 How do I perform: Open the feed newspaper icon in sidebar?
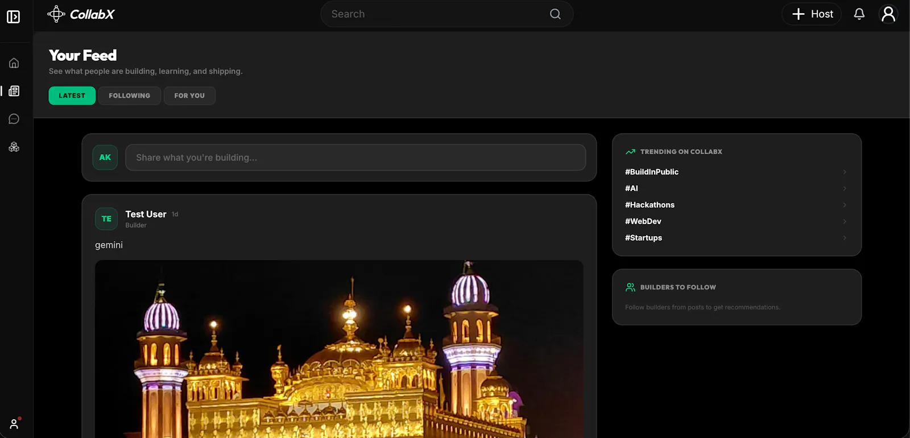coord(14,91)
